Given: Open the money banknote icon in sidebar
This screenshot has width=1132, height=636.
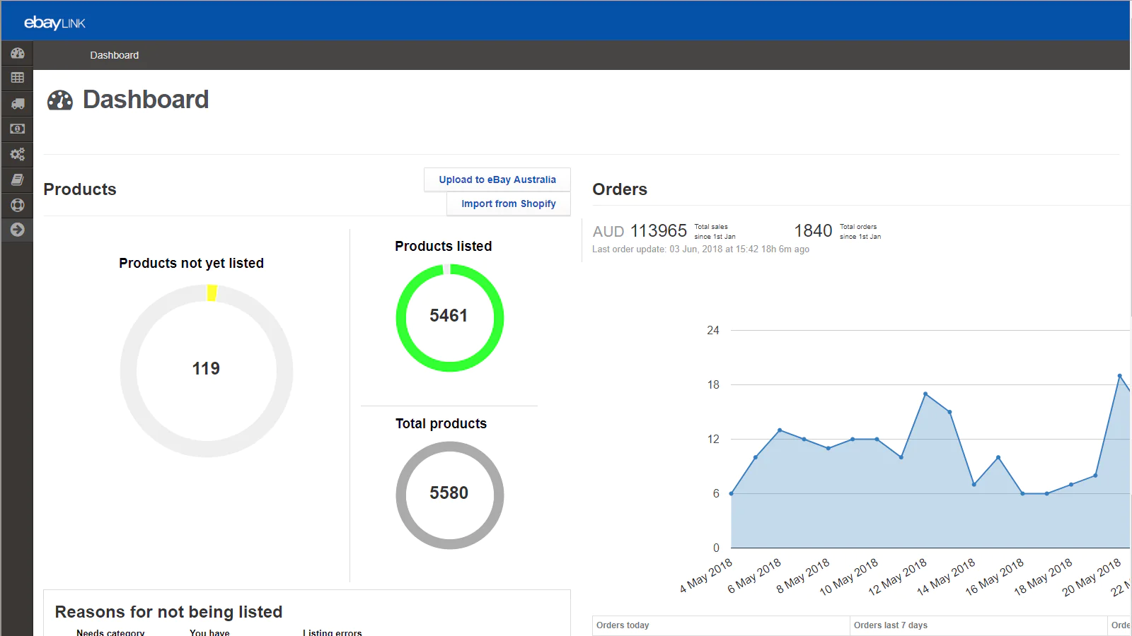Looking at the screenshot, I should pyautogui.click(x=17, y=129).
